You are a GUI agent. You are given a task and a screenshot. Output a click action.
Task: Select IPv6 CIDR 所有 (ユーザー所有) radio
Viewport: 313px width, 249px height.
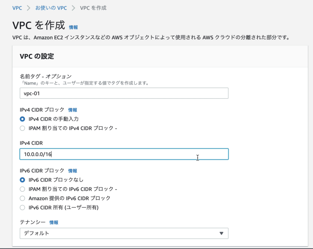pos(22,207)
